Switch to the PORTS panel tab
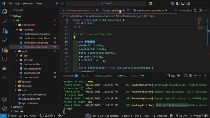The image size is (210, 118). click(x=135, y=76)
